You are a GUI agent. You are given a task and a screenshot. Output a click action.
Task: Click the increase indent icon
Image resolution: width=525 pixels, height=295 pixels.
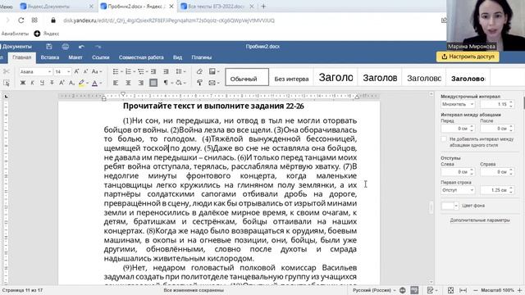(x=166, y=71)
